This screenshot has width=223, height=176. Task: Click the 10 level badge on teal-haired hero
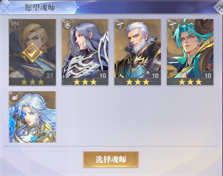tap(208, 75)
